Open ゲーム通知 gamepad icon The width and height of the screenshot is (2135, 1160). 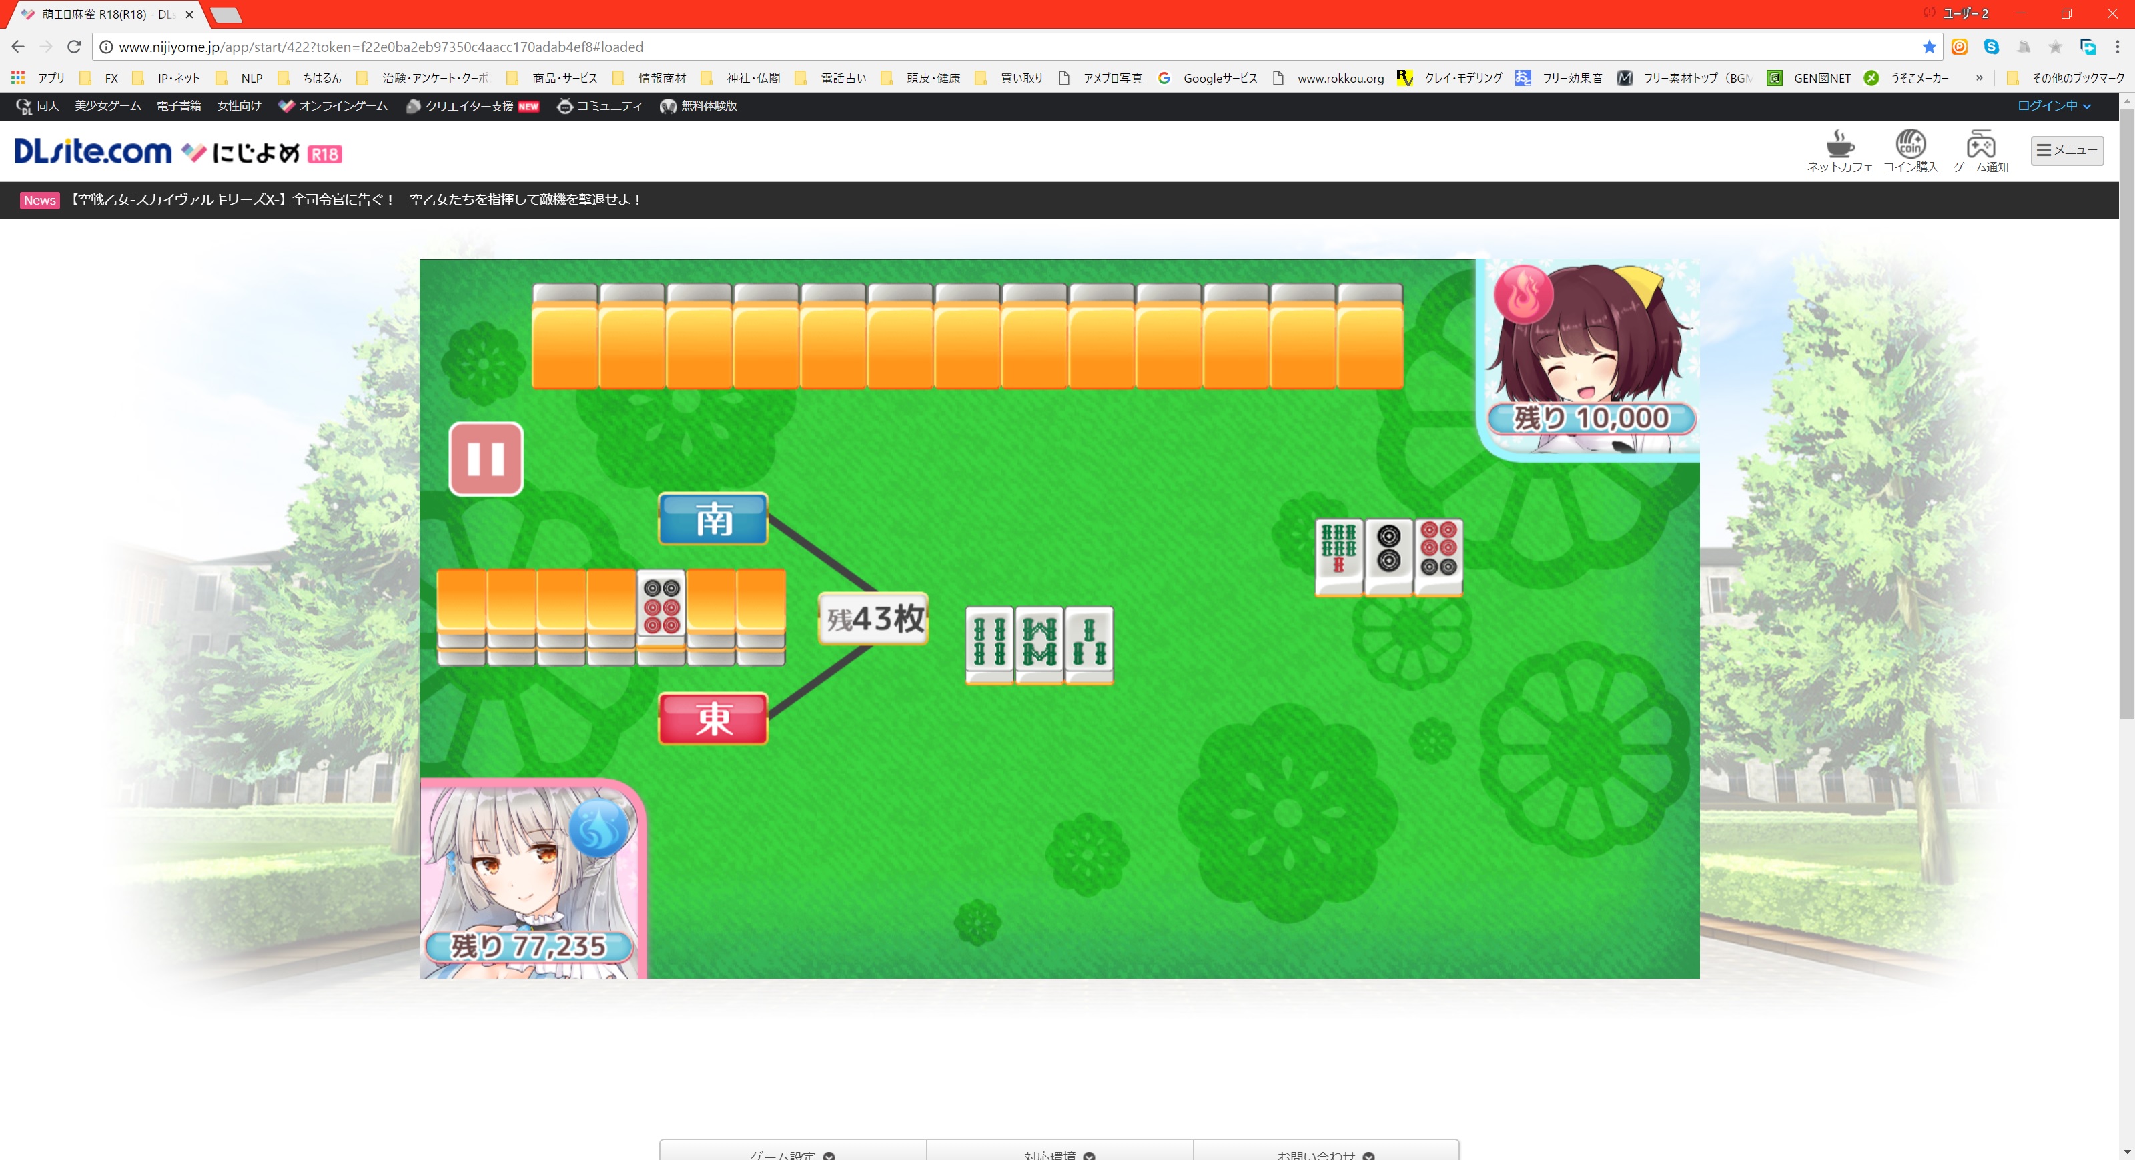(1980, 145)
